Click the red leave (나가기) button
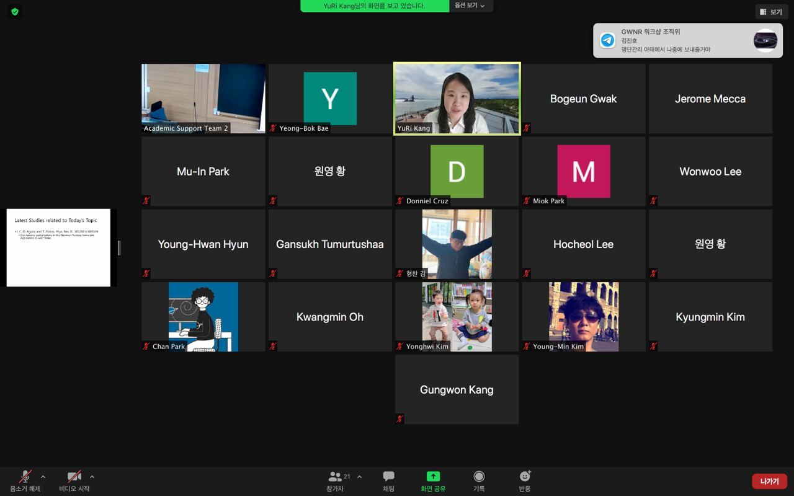 [769, 481]
